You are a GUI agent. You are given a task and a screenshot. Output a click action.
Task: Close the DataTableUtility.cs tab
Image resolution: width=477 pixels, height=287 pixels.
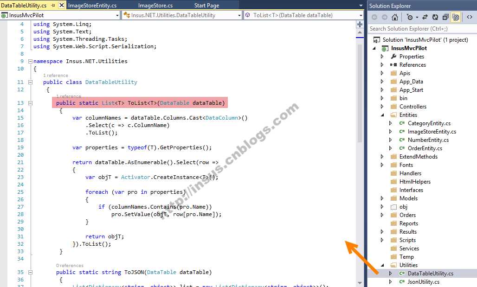(61, 5)
